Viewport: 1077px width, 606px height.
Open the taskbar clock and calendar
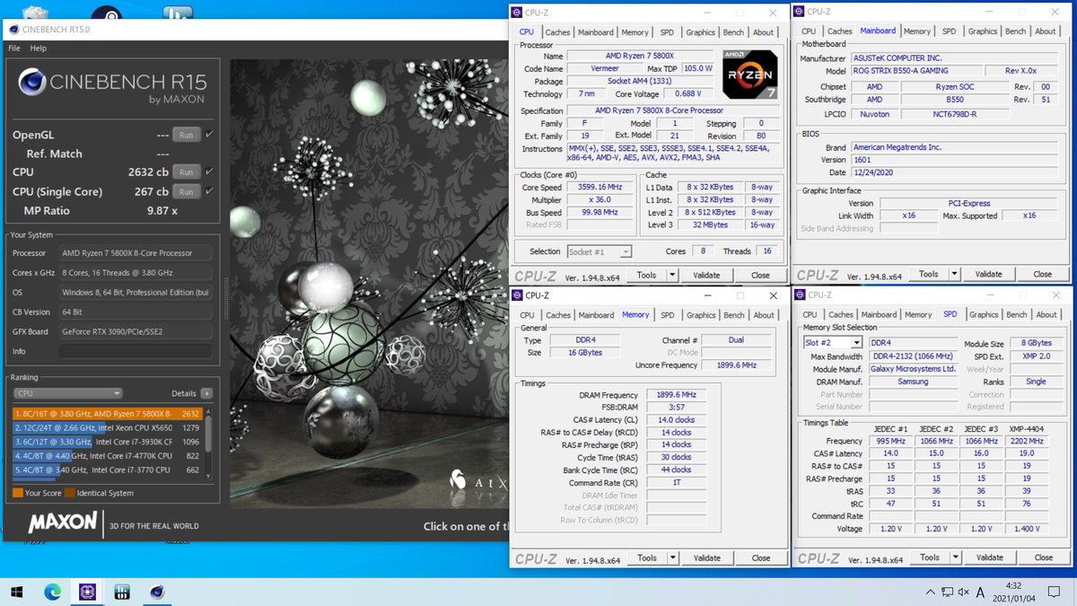[x=1013, y=592]
